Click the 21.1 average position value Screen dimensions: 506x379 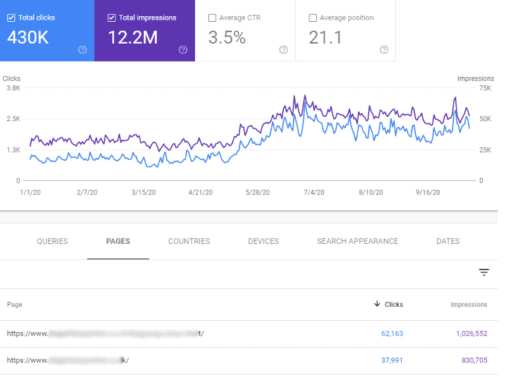[325, 37]
